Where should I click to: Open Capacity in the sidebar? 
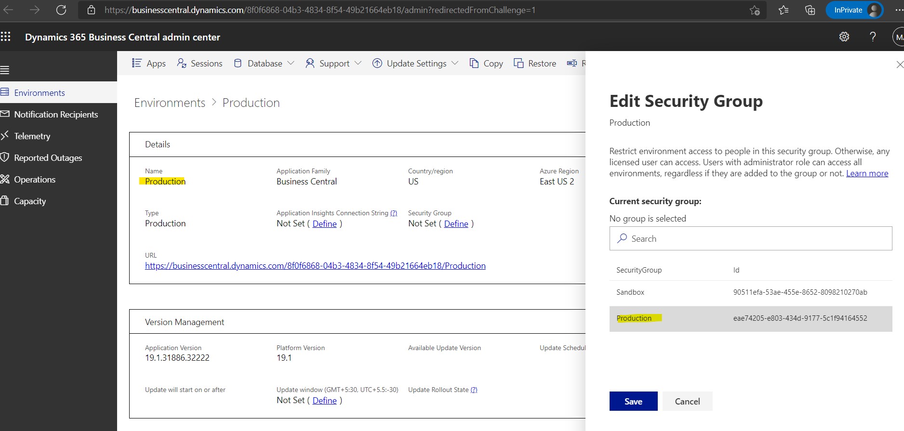point(58,201)
